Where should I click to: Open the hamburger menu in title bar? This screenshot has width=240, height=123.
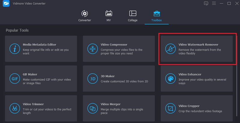coord(214,3)
